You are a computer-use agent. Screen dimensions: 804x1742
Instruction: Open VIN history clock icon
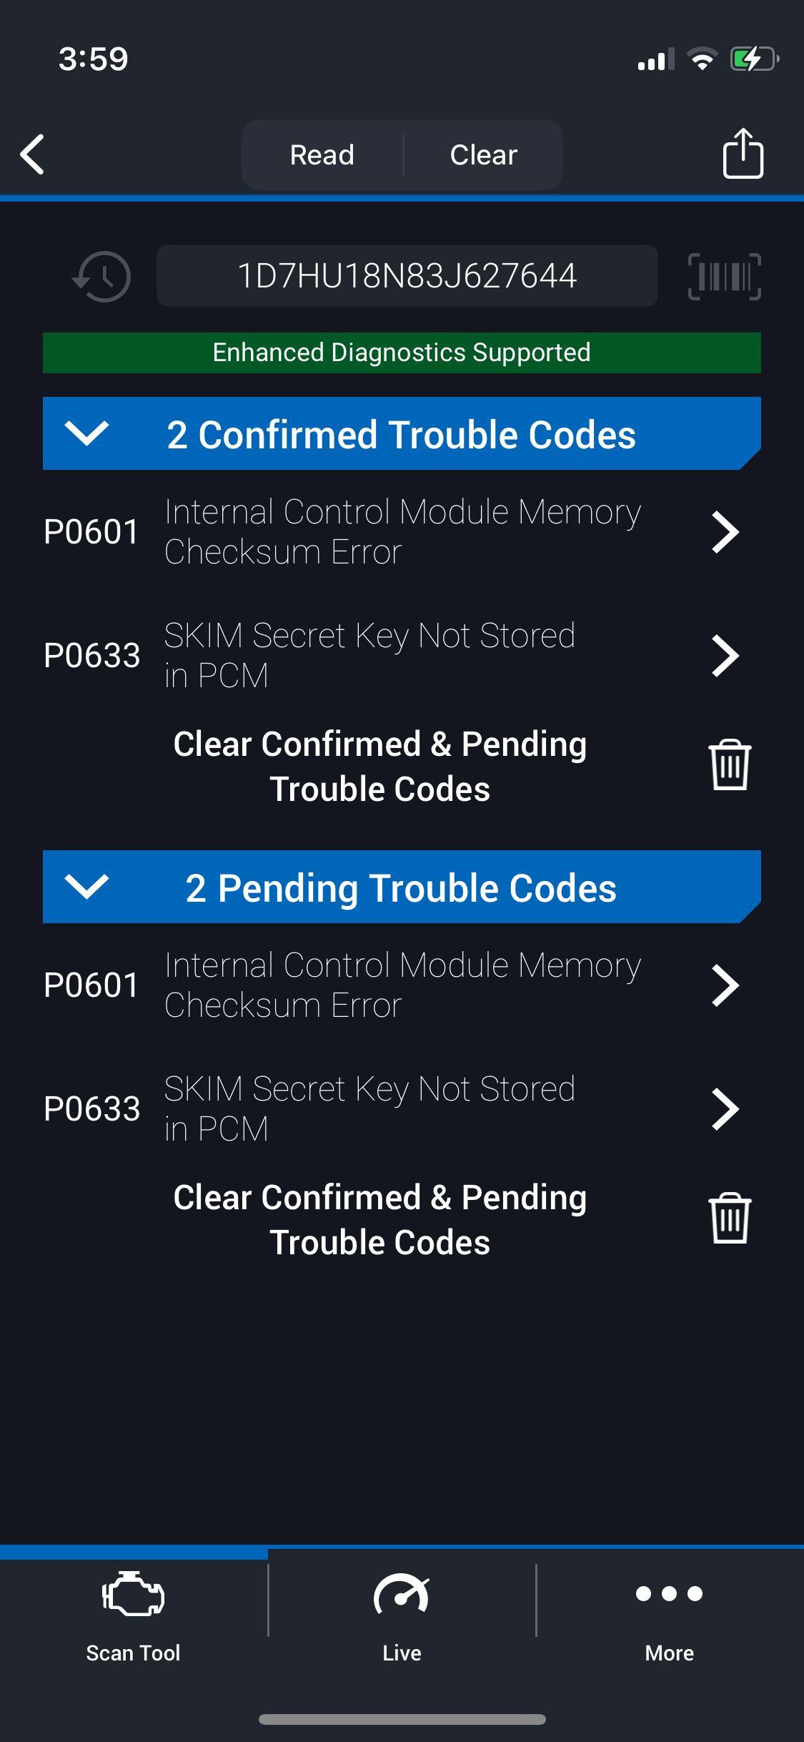click(101, 276)
